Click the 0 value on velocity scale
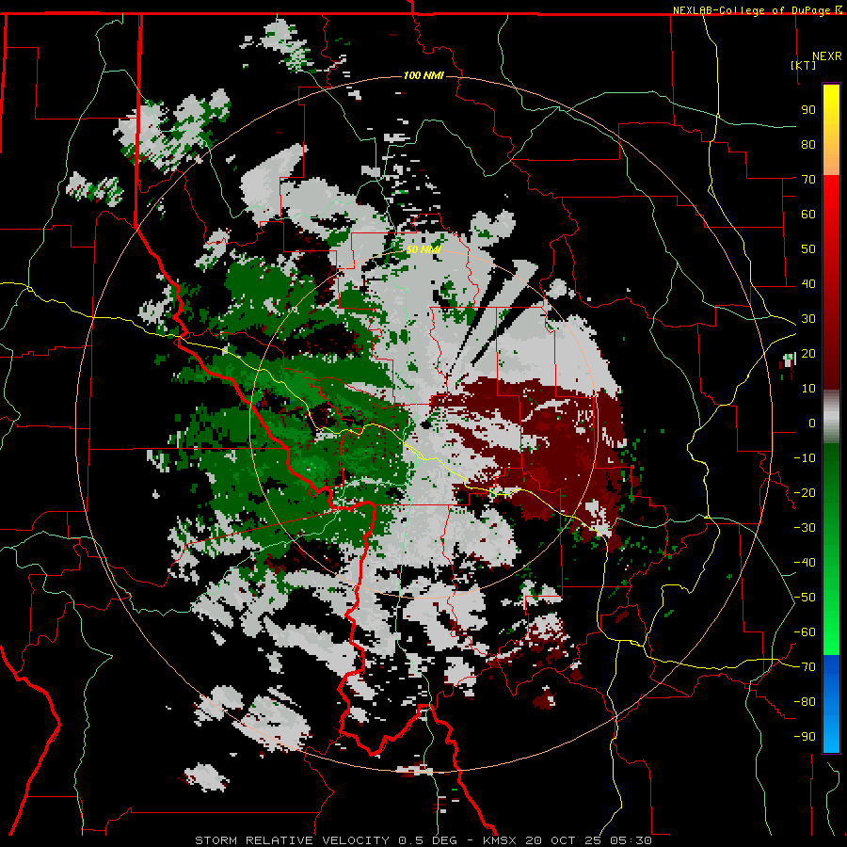The width and height of the screenshot is (847, 847). 812,423
